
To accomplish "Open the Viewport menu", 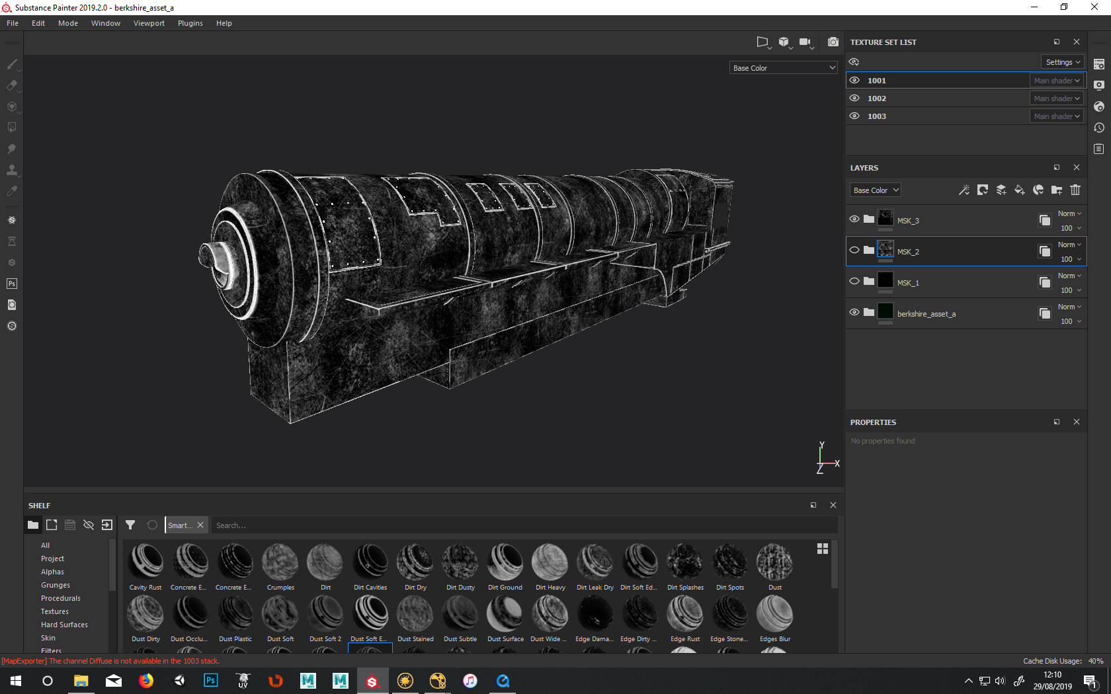I will pos(149,23).
